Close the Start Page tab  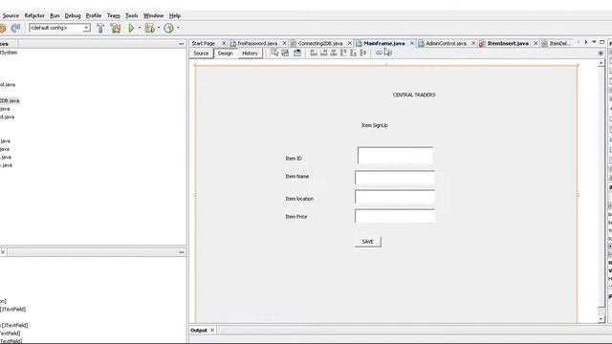pos(224,43)
